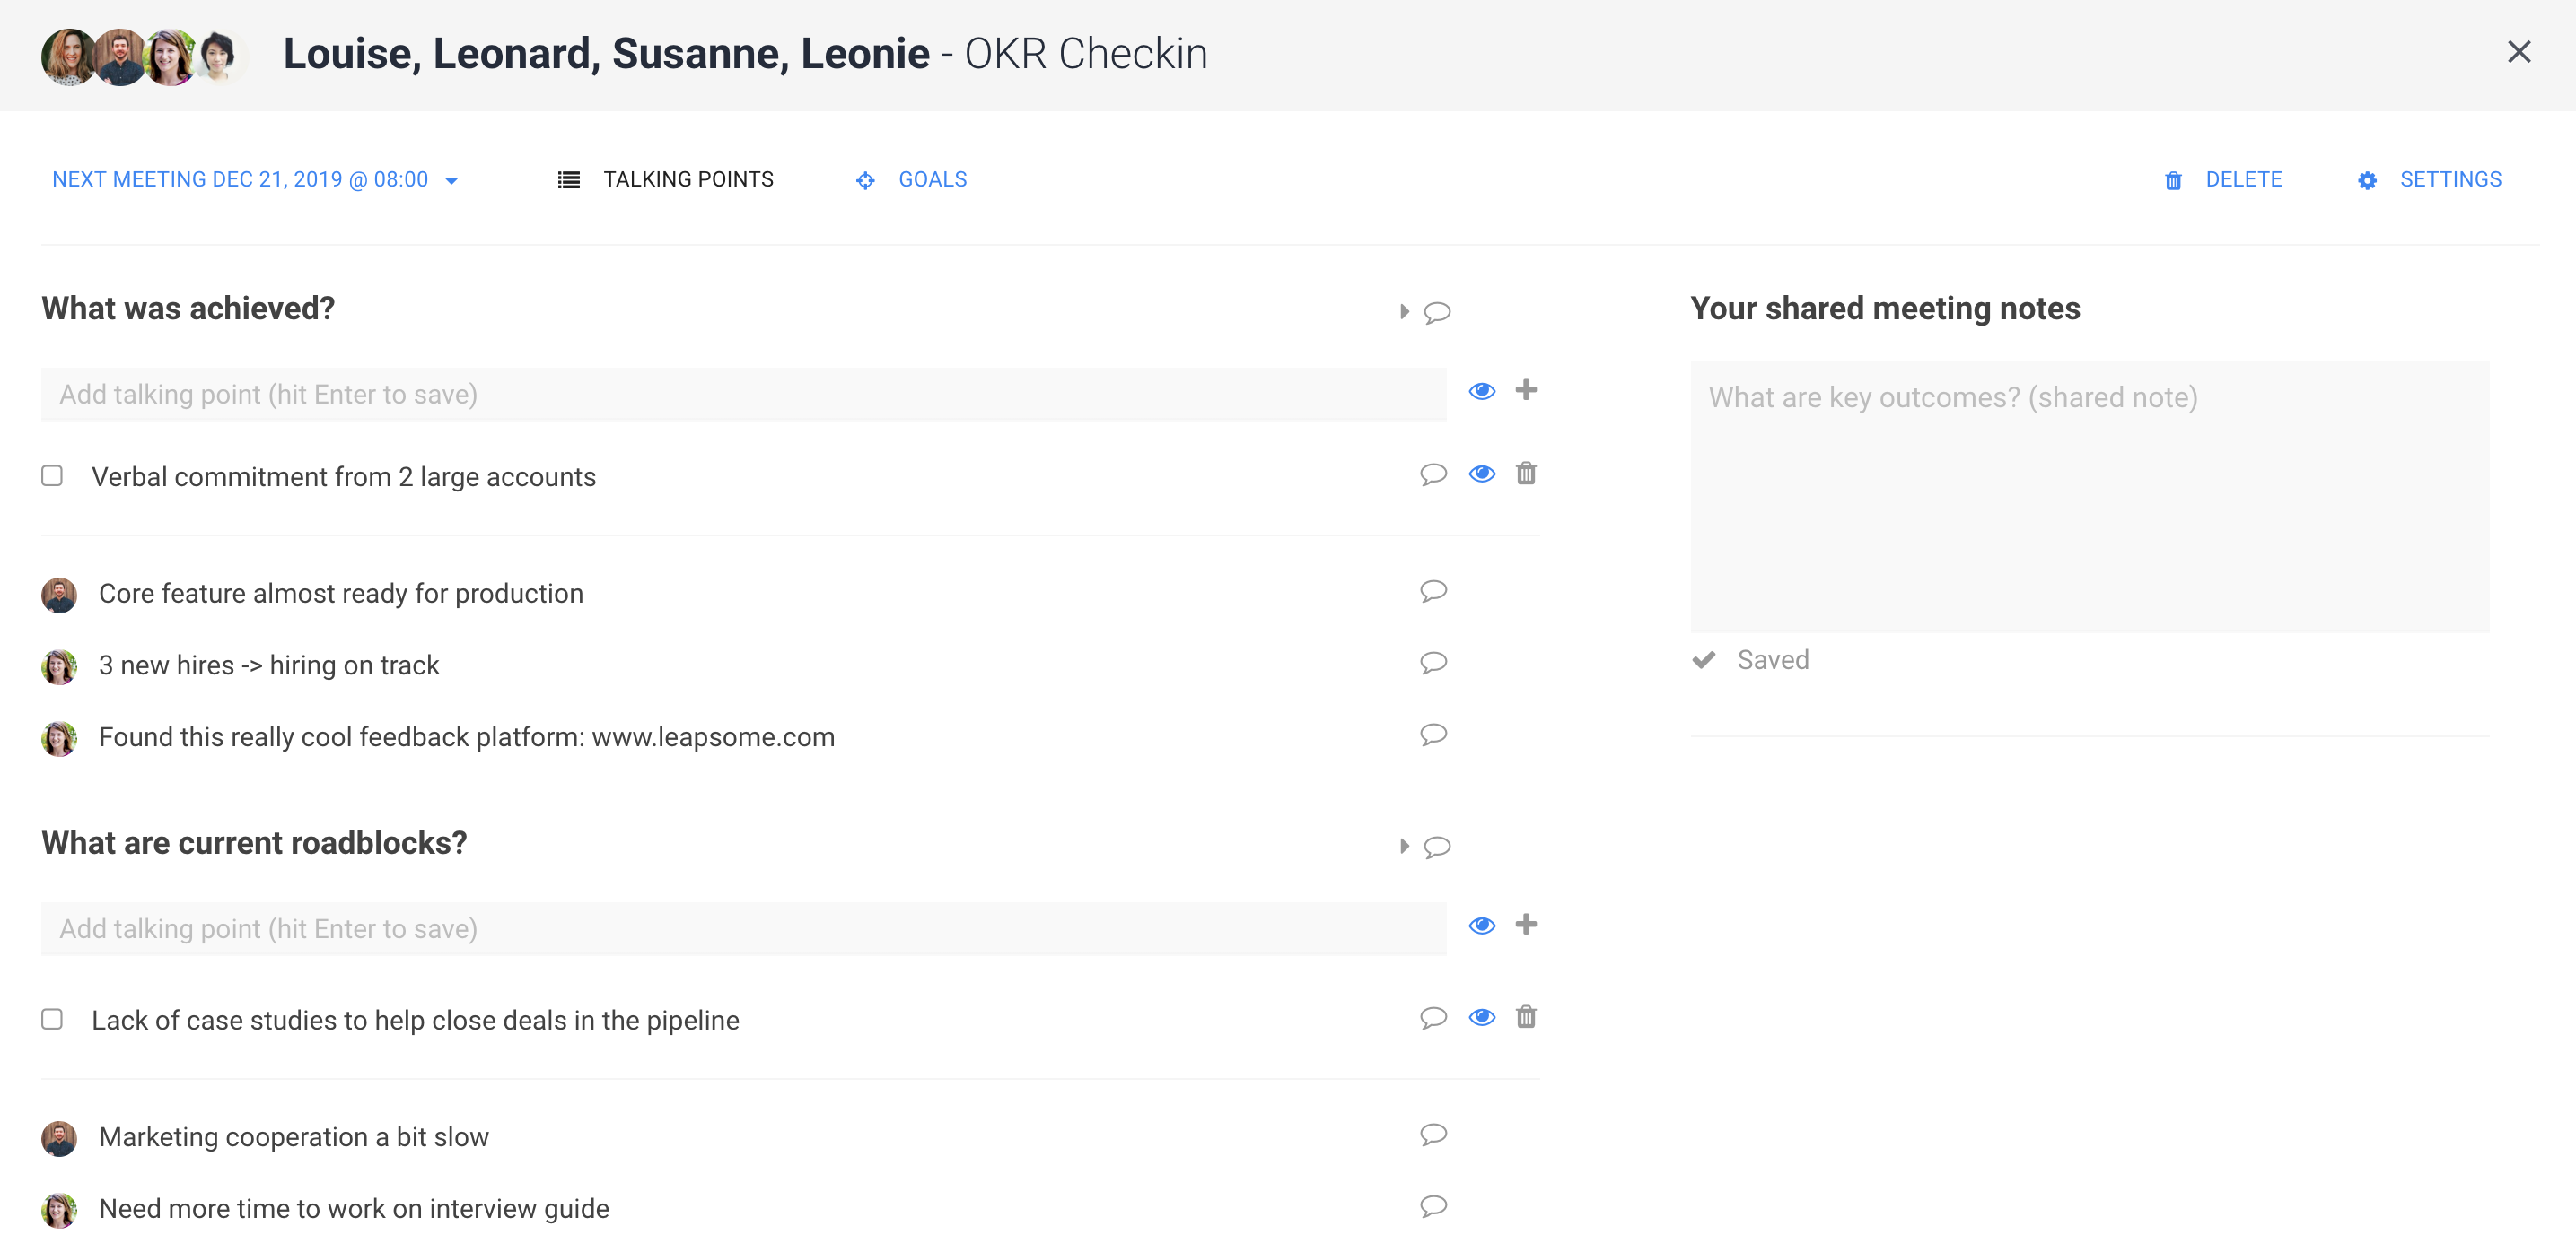The height and width of the screenshot is (1252, 2576).
Task: Expand the 'What was achieved?' section arrow
Action: pyautogui.click(x=1404, y=312)
